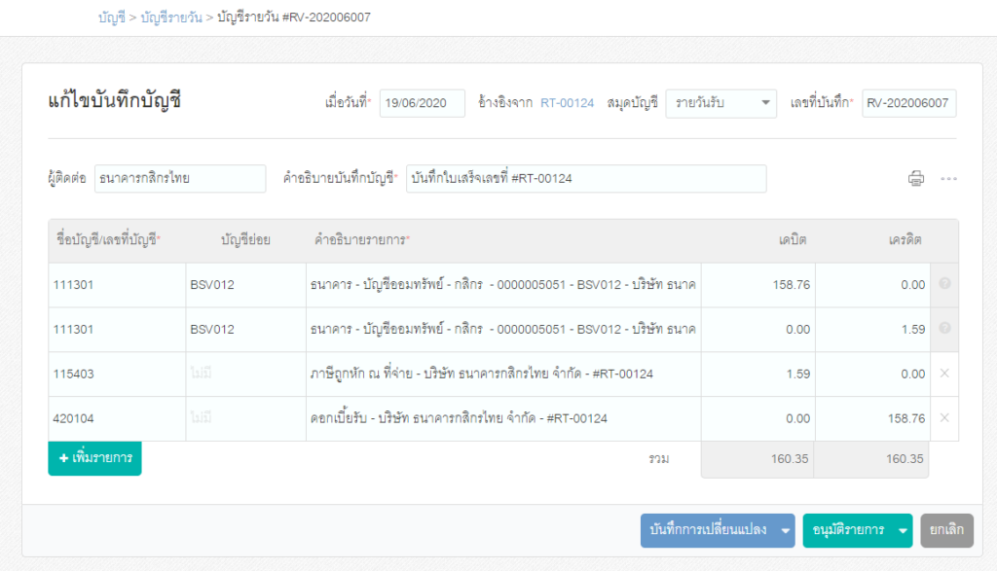Click debit value 1.59 in 115403 row

(757, 375)
